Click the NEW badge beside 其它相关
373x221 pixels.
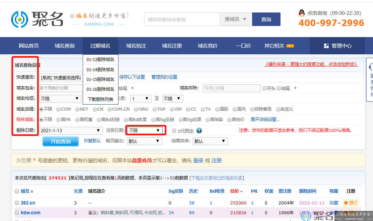290,46
